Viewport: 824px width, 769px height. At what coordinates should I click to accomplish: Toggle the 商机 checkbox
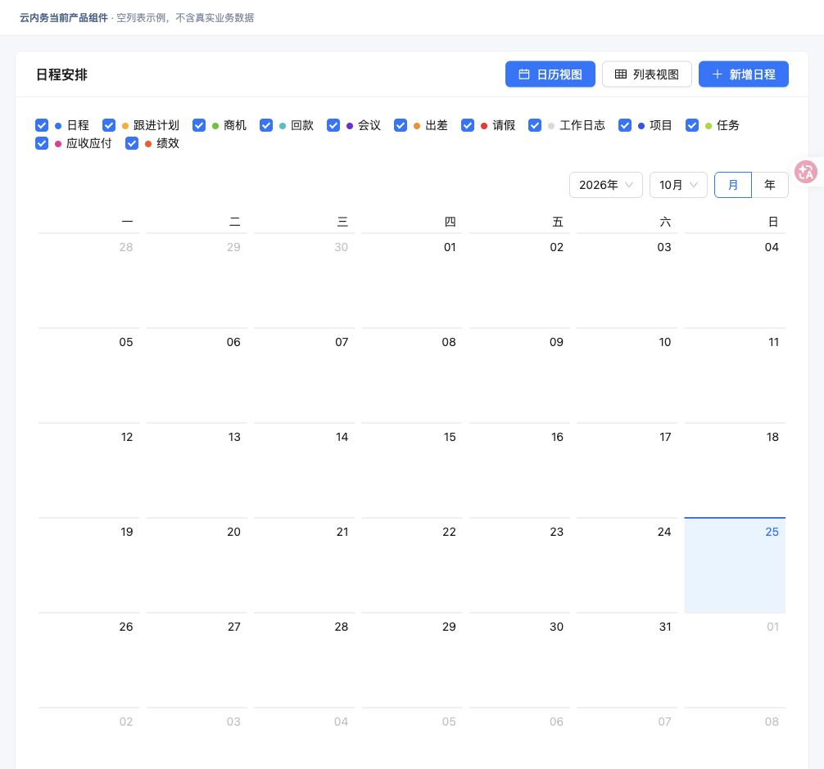tap(199, 125)
